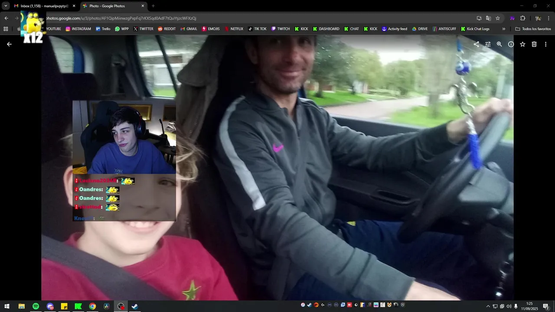Open the TIK TOK bookmark
The height and width of the screenshot is (312, 555).
click(x=257, y=29)
